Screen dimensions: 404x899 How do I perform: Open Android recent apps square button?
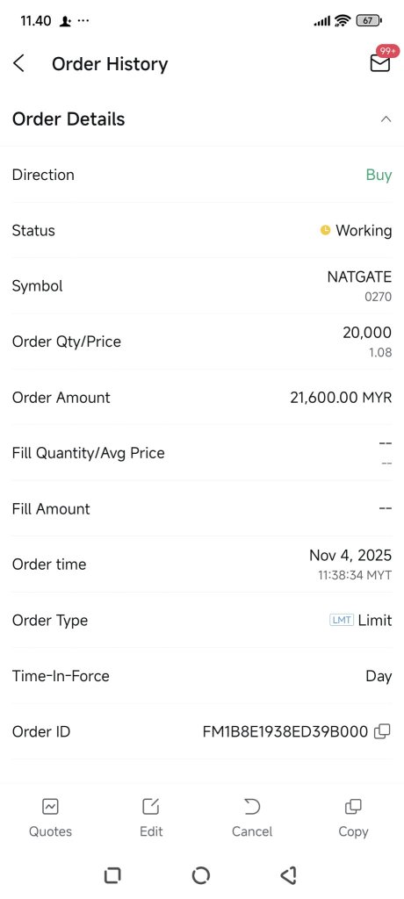point(112,875)
